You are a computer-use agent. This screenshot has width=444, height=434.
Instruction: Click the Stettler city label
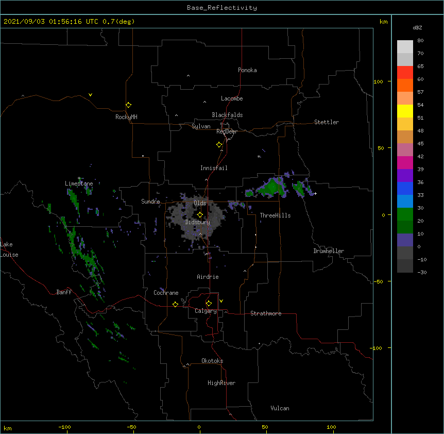click(327, 122)
